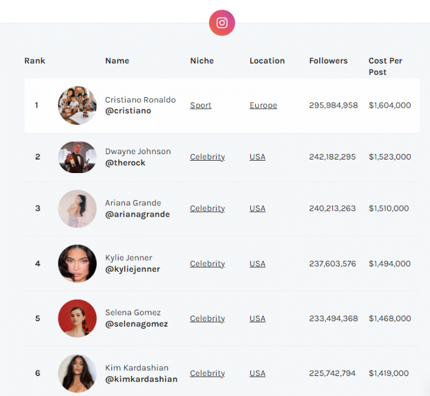Click Dwayne Johnson's avatar thumbnail
The height and width of the screenshot is (396, 430).
(x=77, y=157)
